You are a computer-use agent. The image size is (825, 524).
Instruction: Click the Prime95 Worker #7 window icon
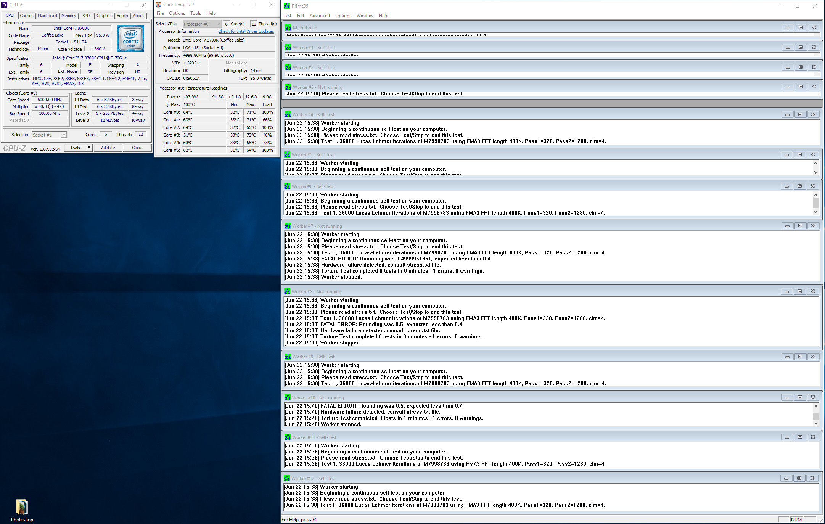[x=288, y=226]
